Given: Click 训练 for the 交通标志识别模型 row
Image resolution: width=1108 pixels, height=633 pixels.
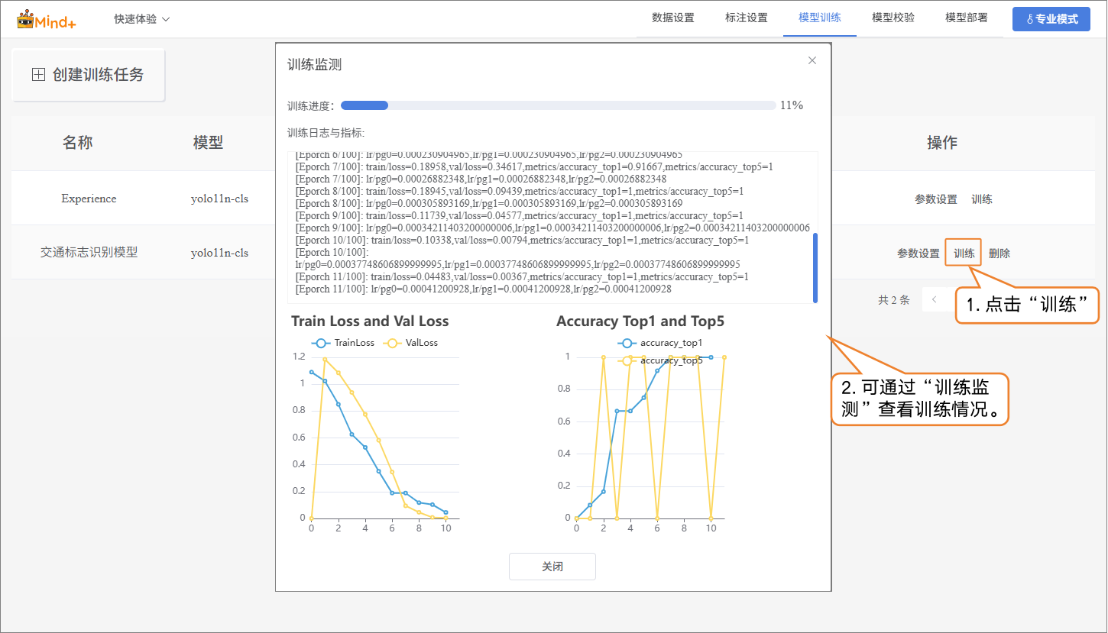Looking at the screenshot, I should coord(964,254).
